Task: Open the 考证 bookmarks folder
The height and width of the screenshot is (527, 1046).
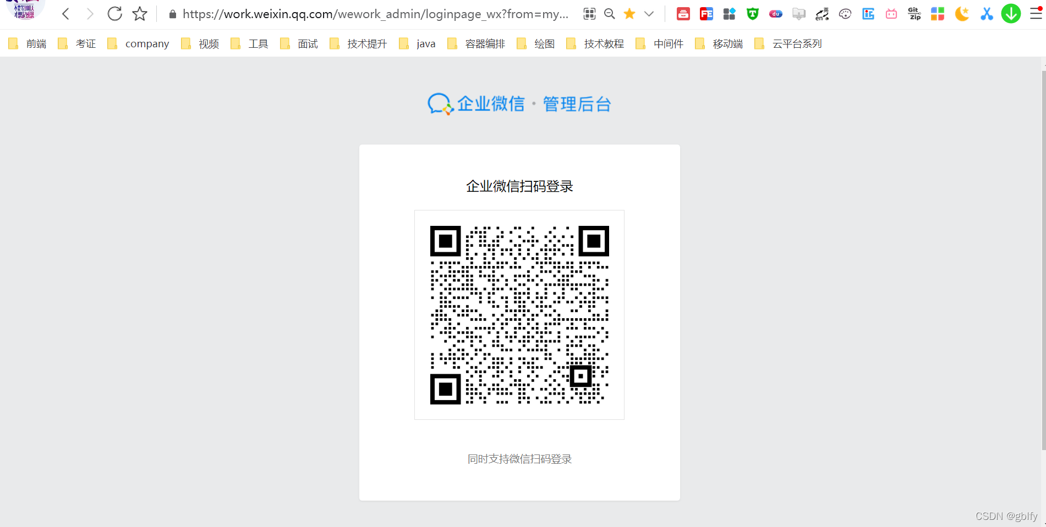Action: click(x=77, y=44)
